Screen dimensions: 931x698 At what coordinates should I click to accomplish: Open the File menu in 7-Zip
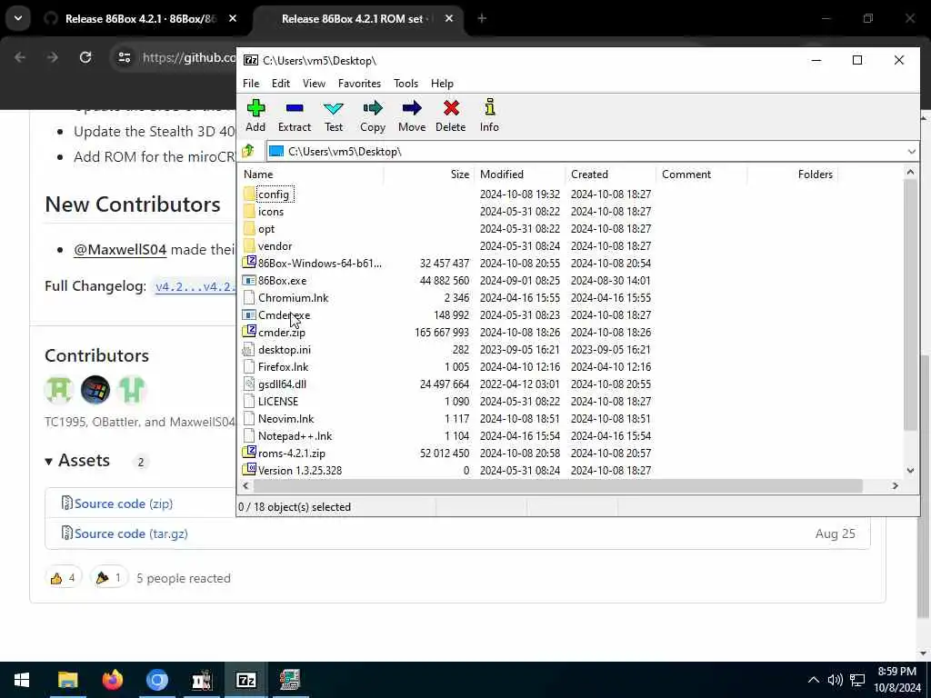pyautogui.click(x=251, y=84)
